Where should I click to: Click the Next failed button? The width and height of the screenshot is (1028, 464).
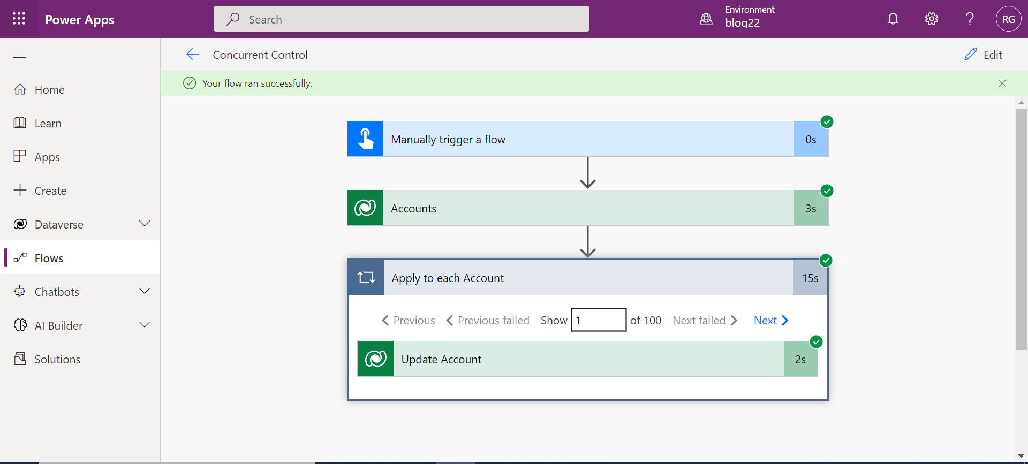click(x=705, y=320)
